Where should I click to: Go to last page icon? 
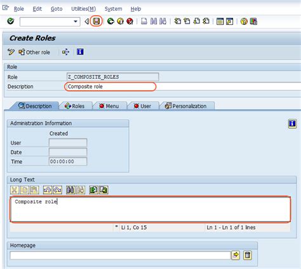[206, 21]
